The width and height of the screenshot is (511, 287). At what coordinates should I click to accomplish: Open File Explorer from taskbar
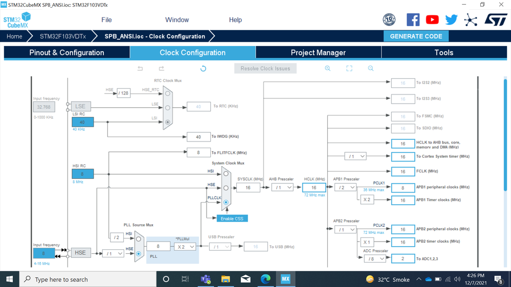(x=226, y=279)
